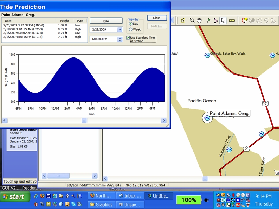The width and height of the screenshot is (279, 209).
Task: Switch view to Week radio button
Action: point(130,30)
